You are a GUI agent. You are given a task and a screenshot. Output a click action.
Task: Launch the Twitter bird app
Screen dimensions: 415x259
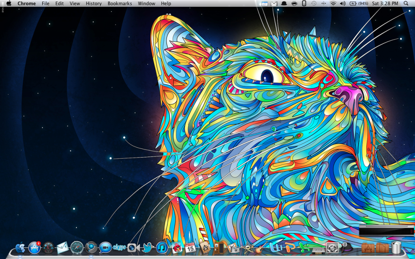coord(148,248)
